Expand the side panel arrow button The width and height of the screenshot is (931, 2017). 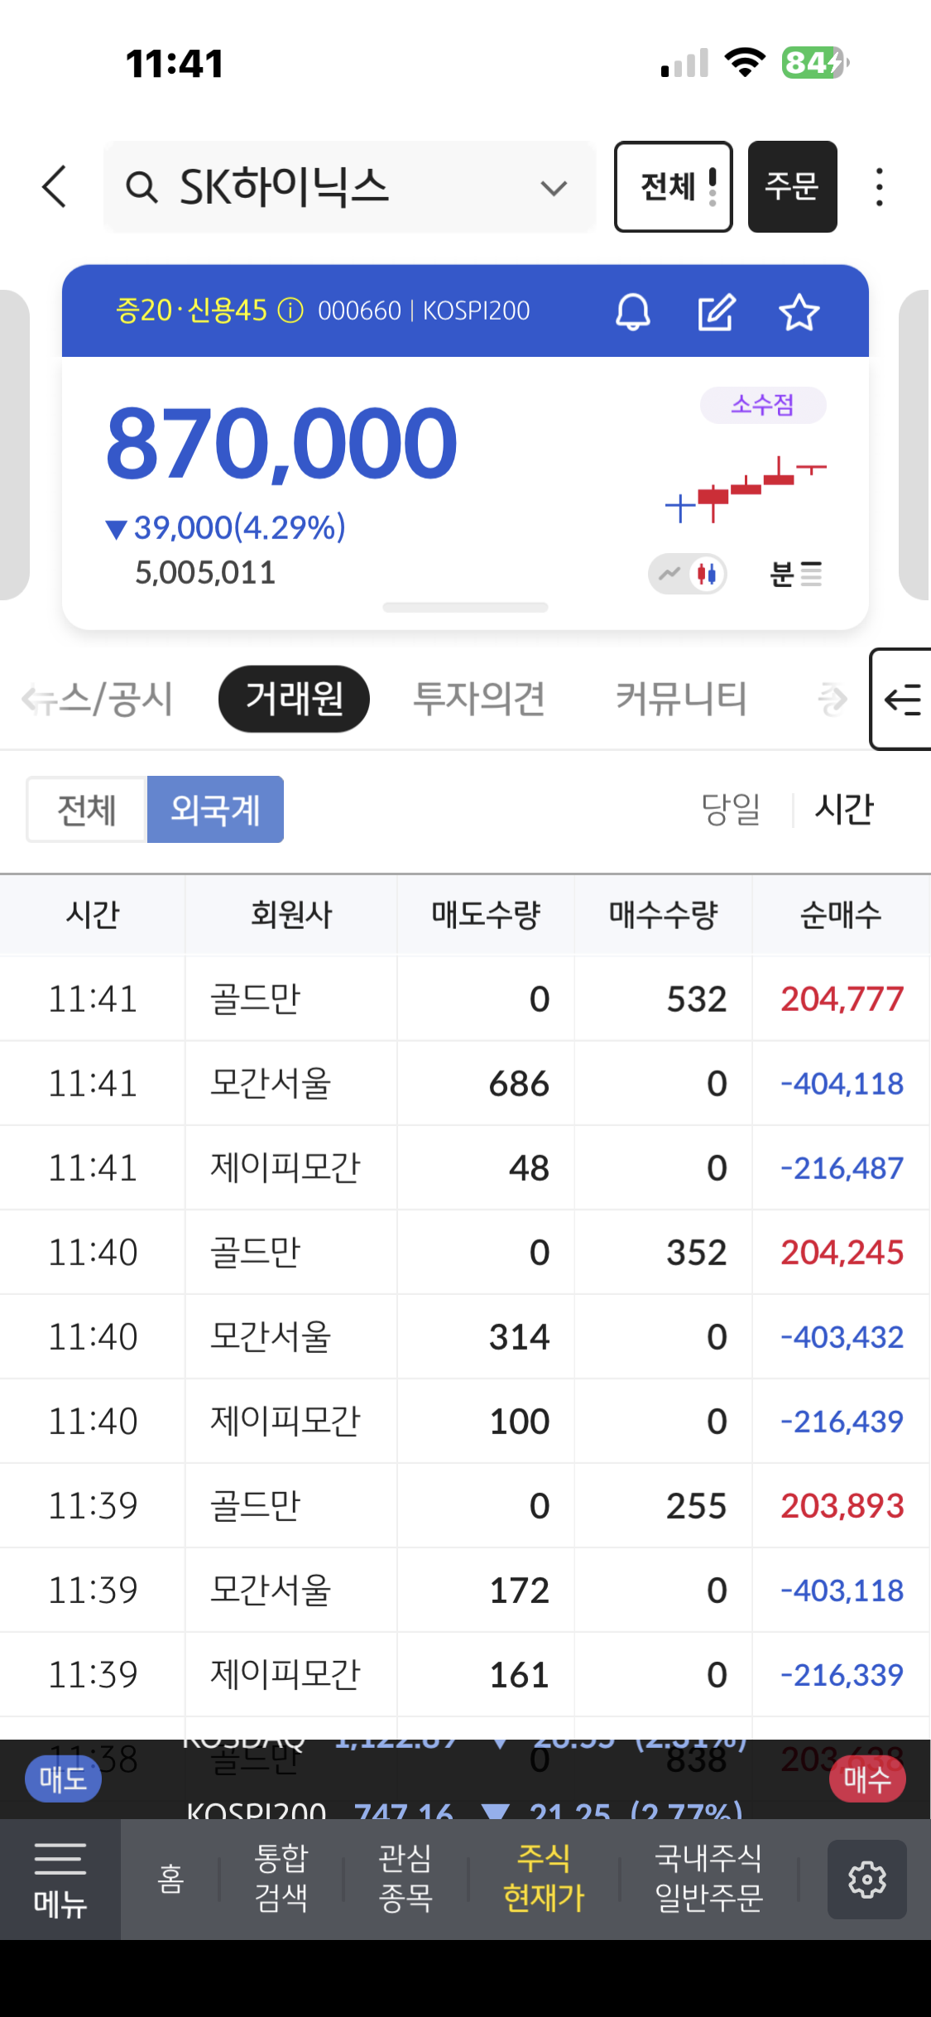902,700
